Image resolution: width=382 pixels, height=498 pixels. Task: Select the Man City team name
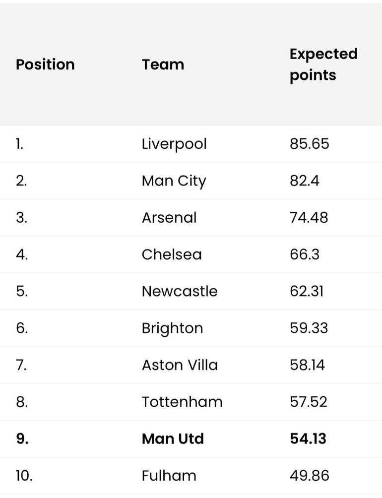point(174,181)
